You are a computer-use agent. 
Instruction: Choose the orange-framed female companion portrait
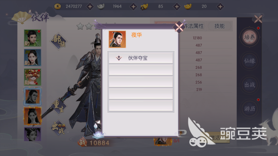click(x=33, y=116)
